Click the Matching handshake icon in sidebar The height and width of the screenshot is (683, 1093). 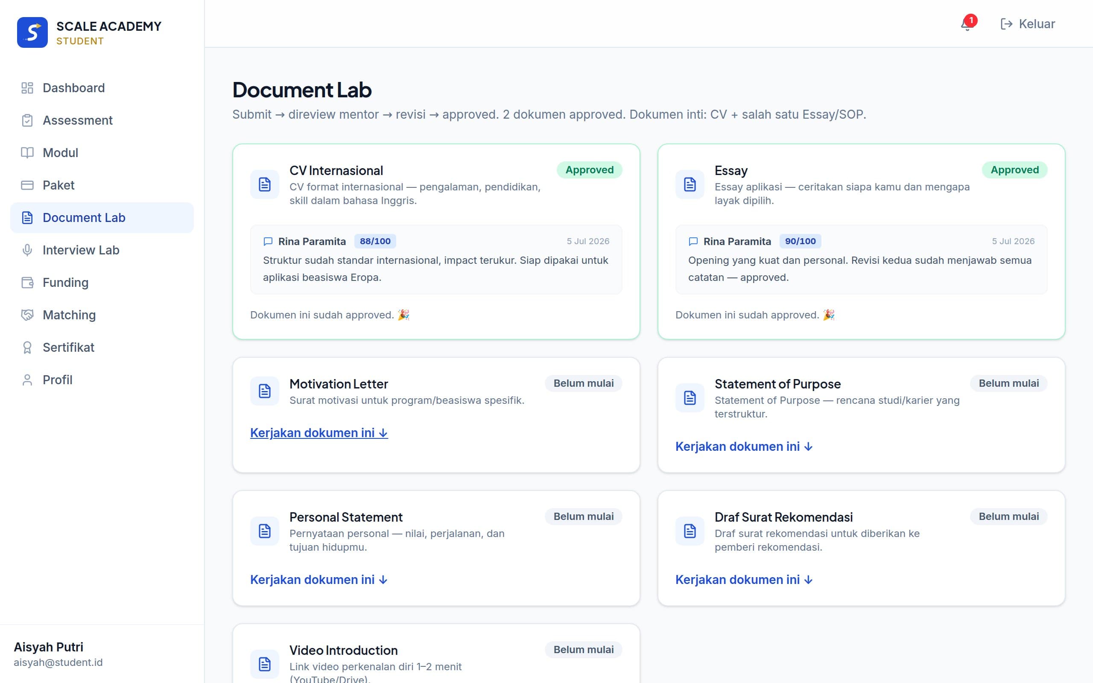click(27, 315)
